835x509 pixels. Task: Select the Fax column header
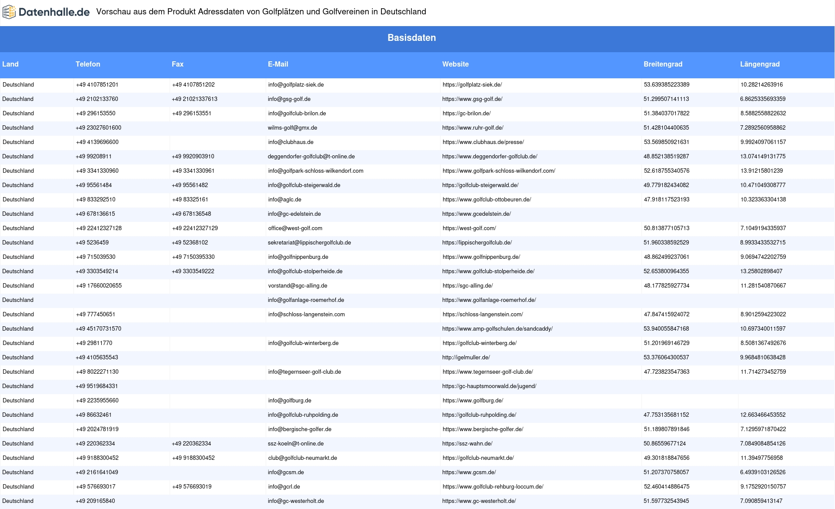pyautogui.click(x=177, y=64)
